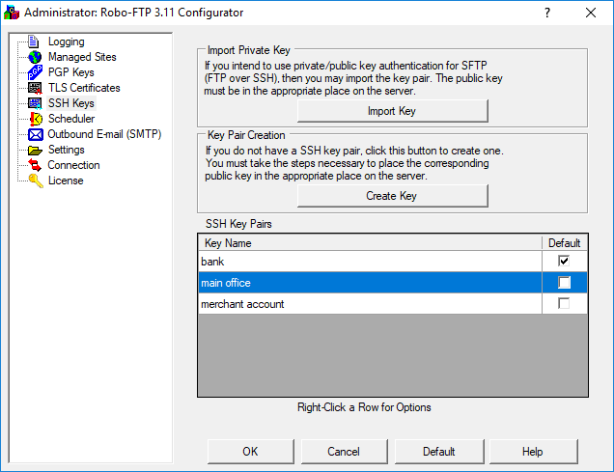Select the merchant account key row
Viewport: 614px width, 472px height.
pos(393,303)
